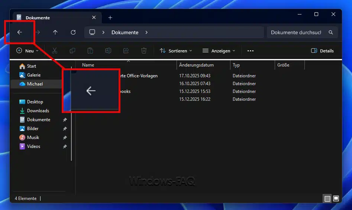Open the Neu dropdown menu
This screenshot has width=352, height=210.
click(x=28, y=51)
